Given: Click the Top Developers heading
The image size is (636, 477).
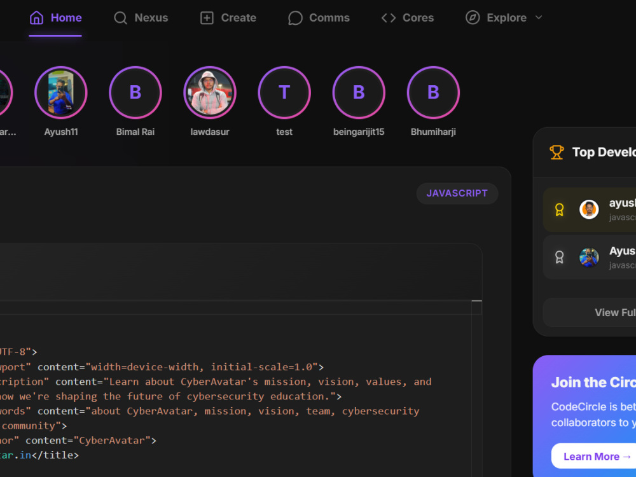Looking at the screenshot, I should click(604, 152).
